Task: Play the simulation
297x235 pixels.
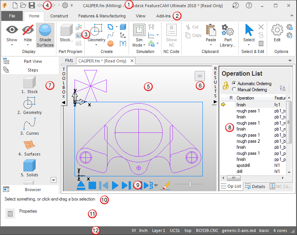Action: coord(115,185)
